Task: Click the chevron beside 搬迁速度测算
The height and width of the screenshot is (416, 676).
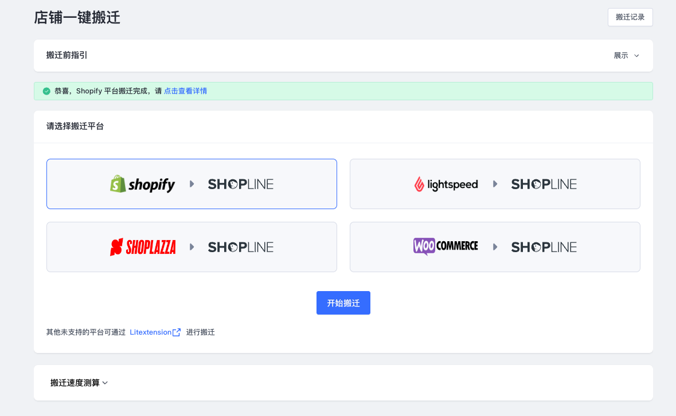Action: 105,383
